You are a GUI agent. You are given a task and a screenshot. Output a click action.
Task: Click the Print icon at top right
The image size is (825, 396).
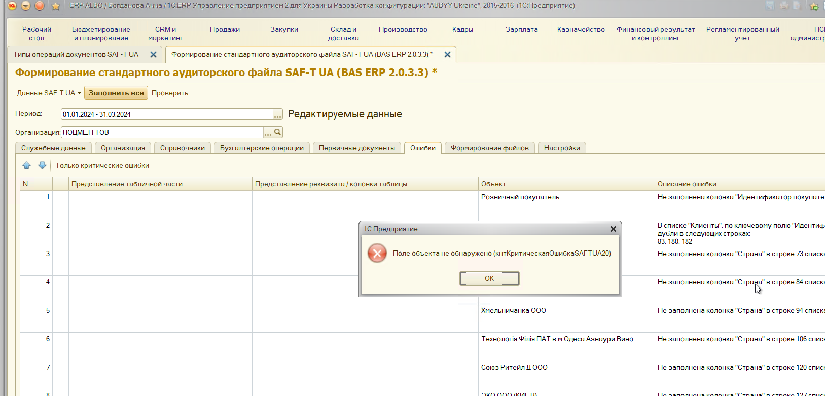(x=784, y=6)
